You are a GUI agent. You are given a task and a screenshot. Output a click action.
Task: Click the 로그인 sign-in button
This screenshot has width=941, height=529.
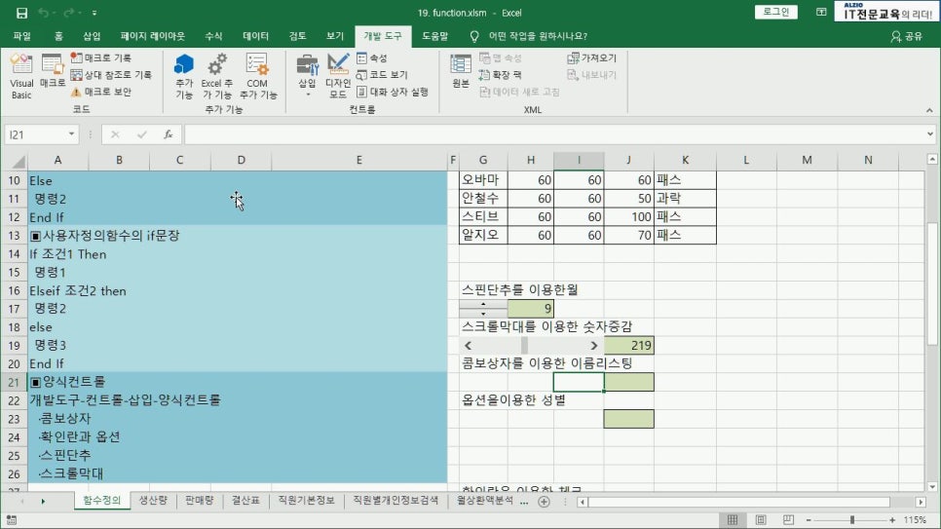click(776, 12)
